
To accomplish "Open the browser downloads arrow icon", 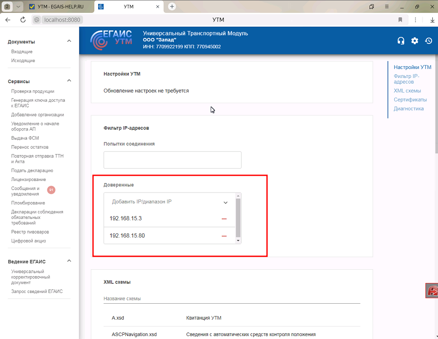I will (432, 20).
